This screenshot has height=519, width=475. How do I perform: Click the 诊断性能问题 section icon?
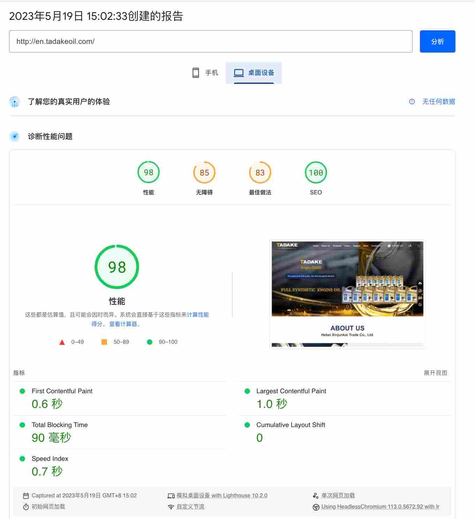14,136
